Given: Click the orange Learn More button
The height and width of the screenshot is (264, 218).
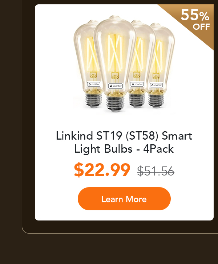Looking at the screenshot, I should coord(124,199).
